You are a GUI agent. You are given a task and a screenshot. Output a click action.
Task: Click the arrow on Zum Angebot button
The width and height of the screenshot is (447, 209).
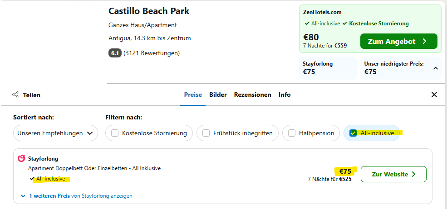click(424, 42)
